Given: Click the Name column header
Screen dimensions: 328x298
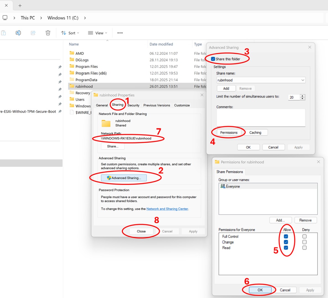Looking at the screenshot, I should 74,44.
